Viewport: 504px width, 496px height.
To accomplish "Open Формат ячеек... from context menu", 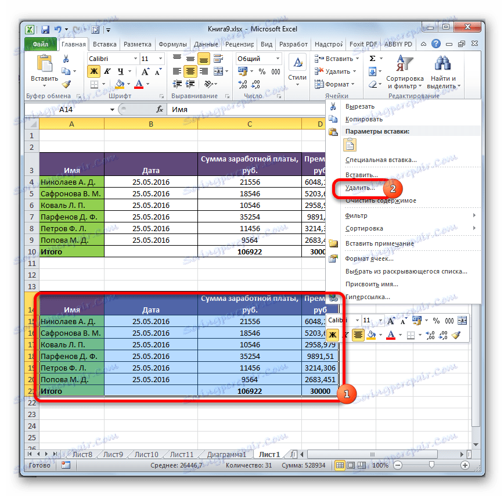I will coord(369,259).
